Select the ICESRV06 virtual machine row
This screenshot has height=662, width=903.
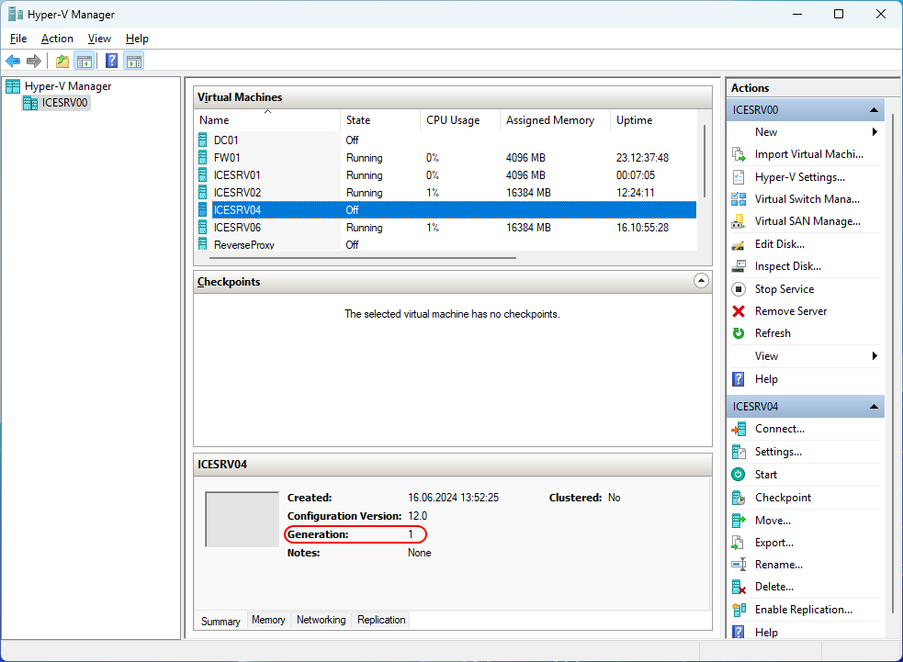[x=446, y=228]
